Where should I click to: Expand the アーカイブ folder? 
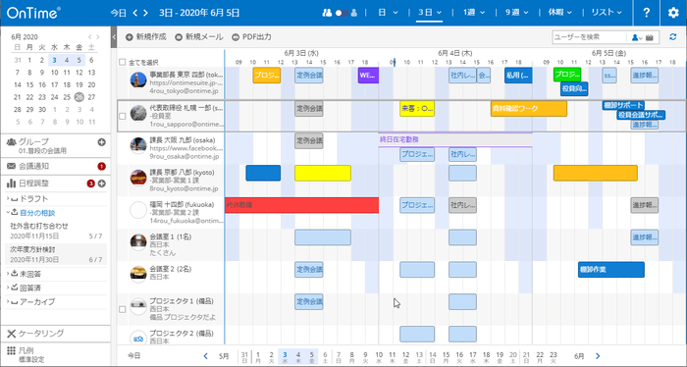pos(8,302)
